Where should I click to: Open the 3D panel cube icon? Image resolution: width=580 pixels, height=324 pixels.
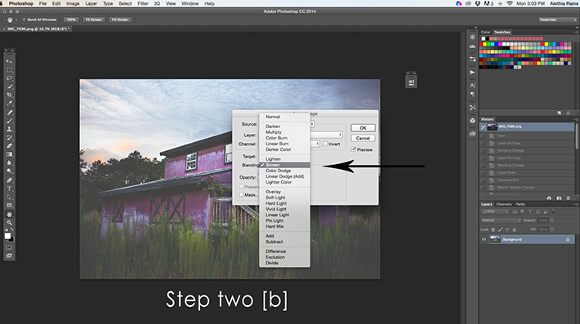[x=472, y=121]
